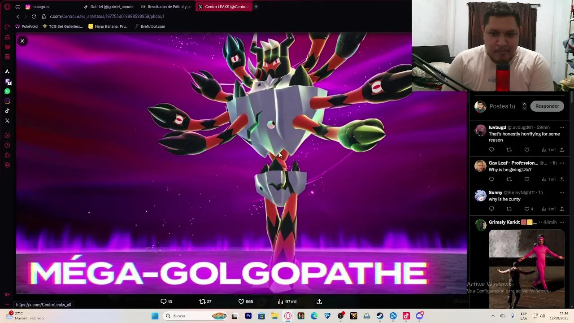Screen dimensions: 574x323
Task: Open Adobe Premiere Pro from taskbar
Action: pos(248,316)
